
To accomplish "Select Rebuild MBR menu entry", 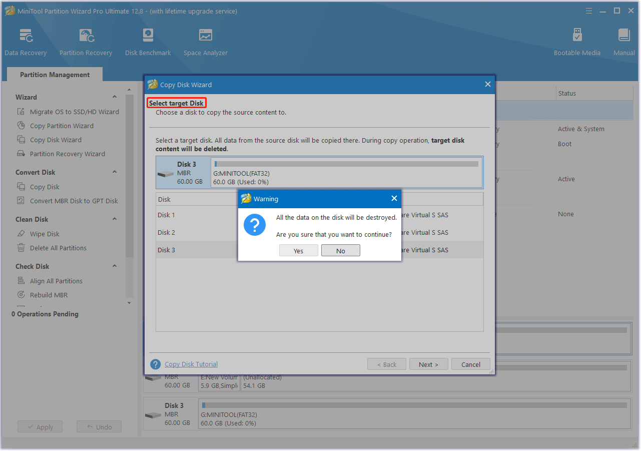I will point(49,295).
